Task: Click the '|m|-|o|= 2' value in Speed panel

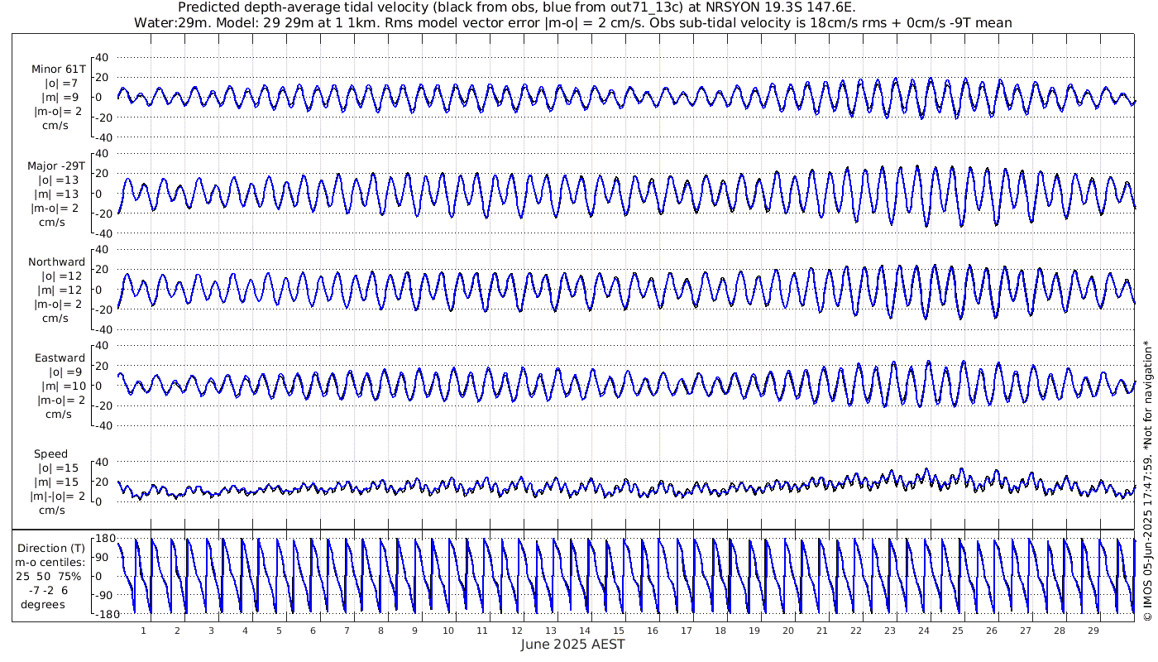Action: pos(58,496)
